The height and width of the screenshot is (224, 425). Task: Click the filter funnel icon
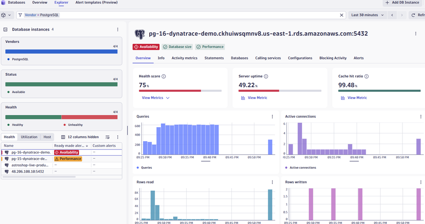tap(20, 15)
